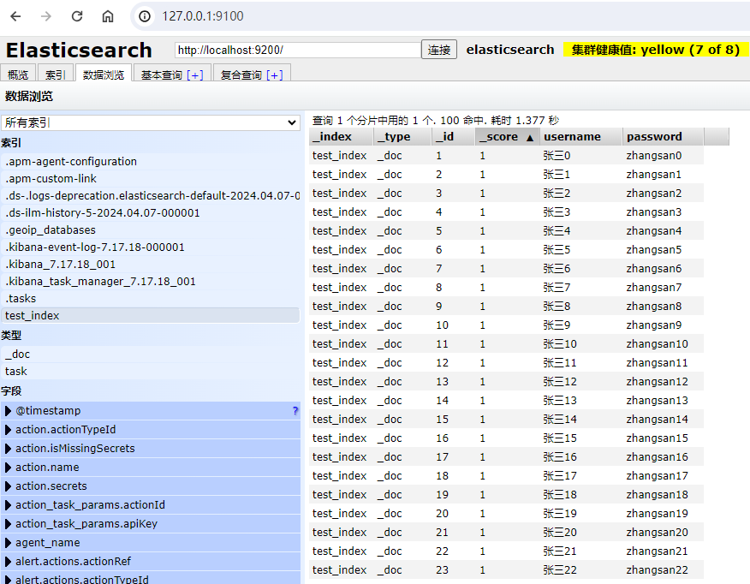Click the question mark beside @timestamp
This screenshot has width=750, height=584.
point(295,411)
